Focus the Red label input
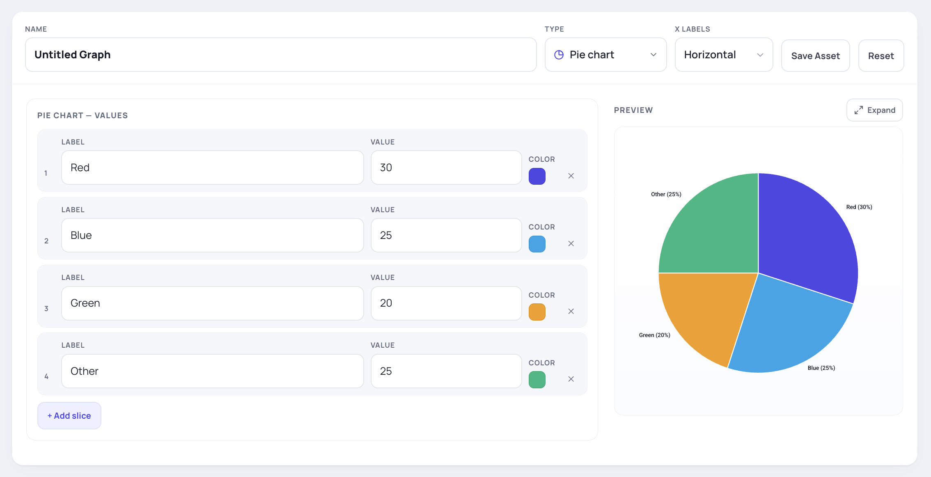 [213, 167]
